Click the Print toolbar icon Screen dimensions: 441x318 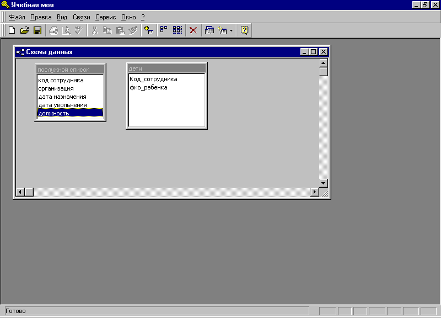point(53,30)
